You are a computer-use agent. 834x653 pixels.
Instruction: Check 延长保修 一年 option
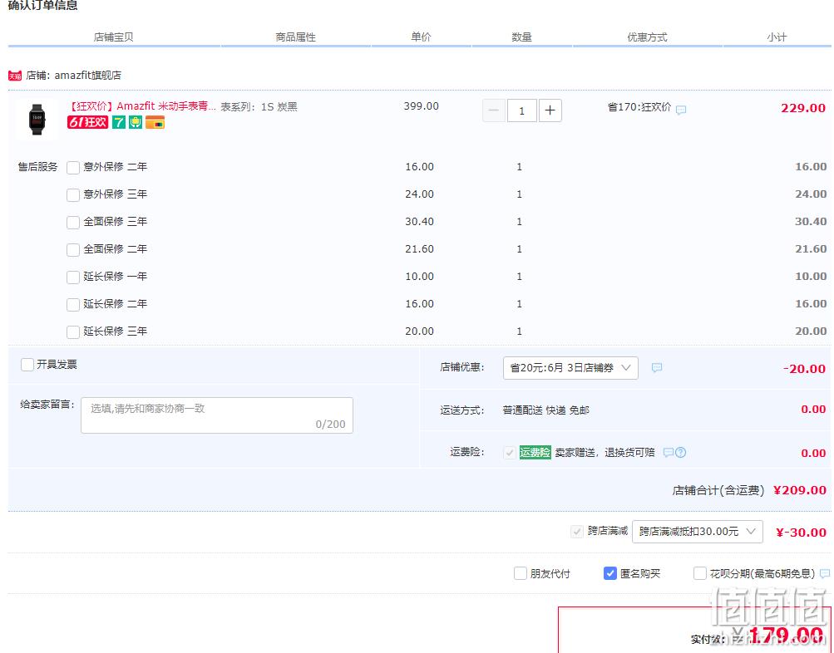(73, 277)
